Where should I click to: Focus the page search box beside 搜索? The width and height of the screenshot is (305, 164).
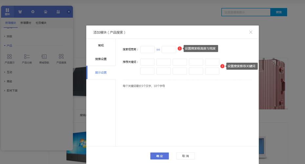[246, 12]
